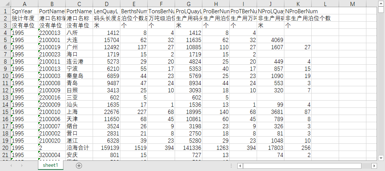Select row 15 header

click(x=5, y=112)
